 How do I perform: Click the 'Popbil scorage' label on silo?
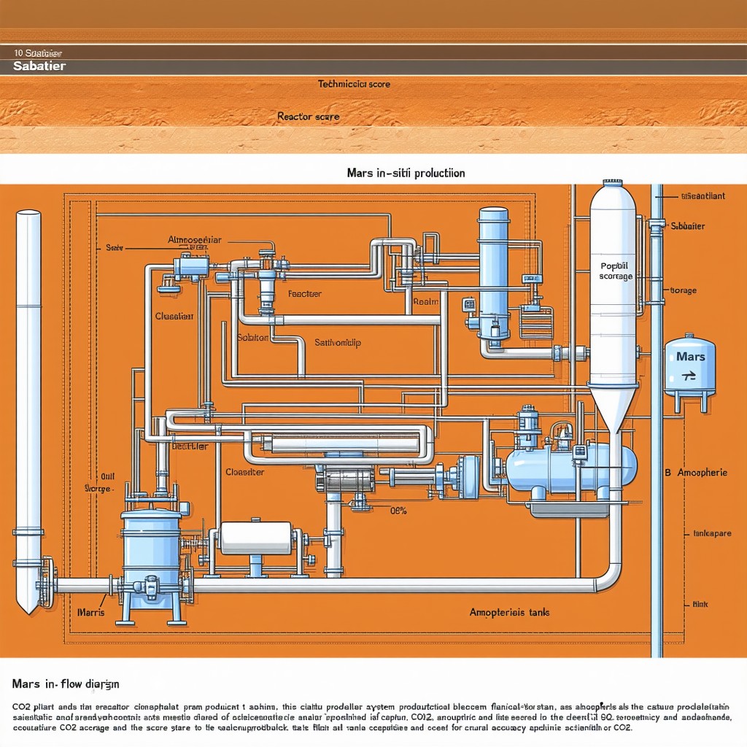coord(615,271)
